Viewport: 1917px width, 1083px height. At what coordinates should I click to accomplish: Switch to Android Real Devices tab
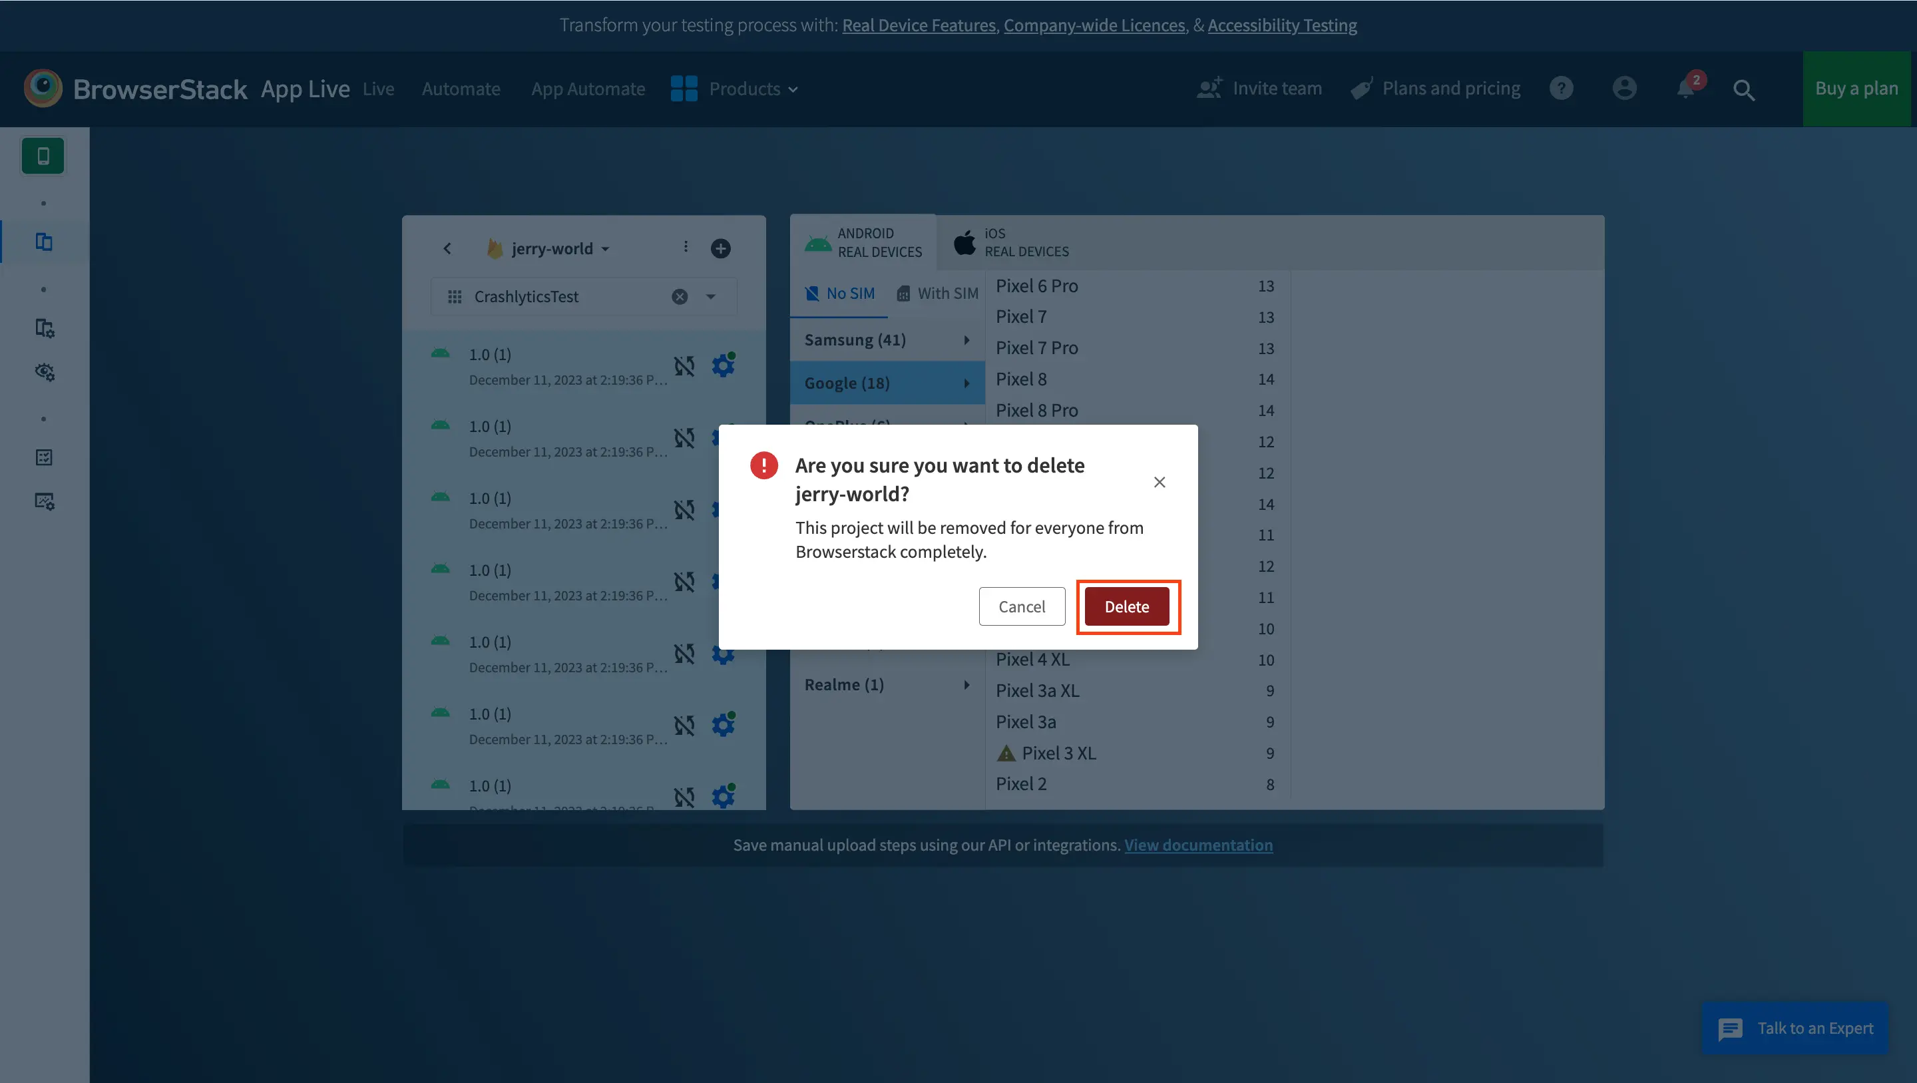pyautogui.click(x=863, y=243)
